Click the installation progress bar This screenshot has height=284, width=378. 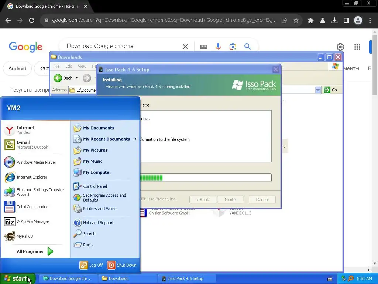(206, 178)
